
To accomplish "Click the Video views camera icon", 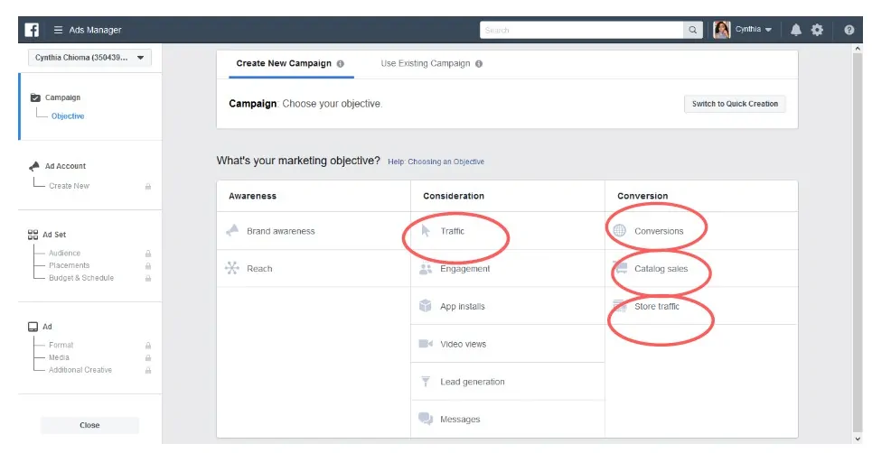I will (426, 344).
